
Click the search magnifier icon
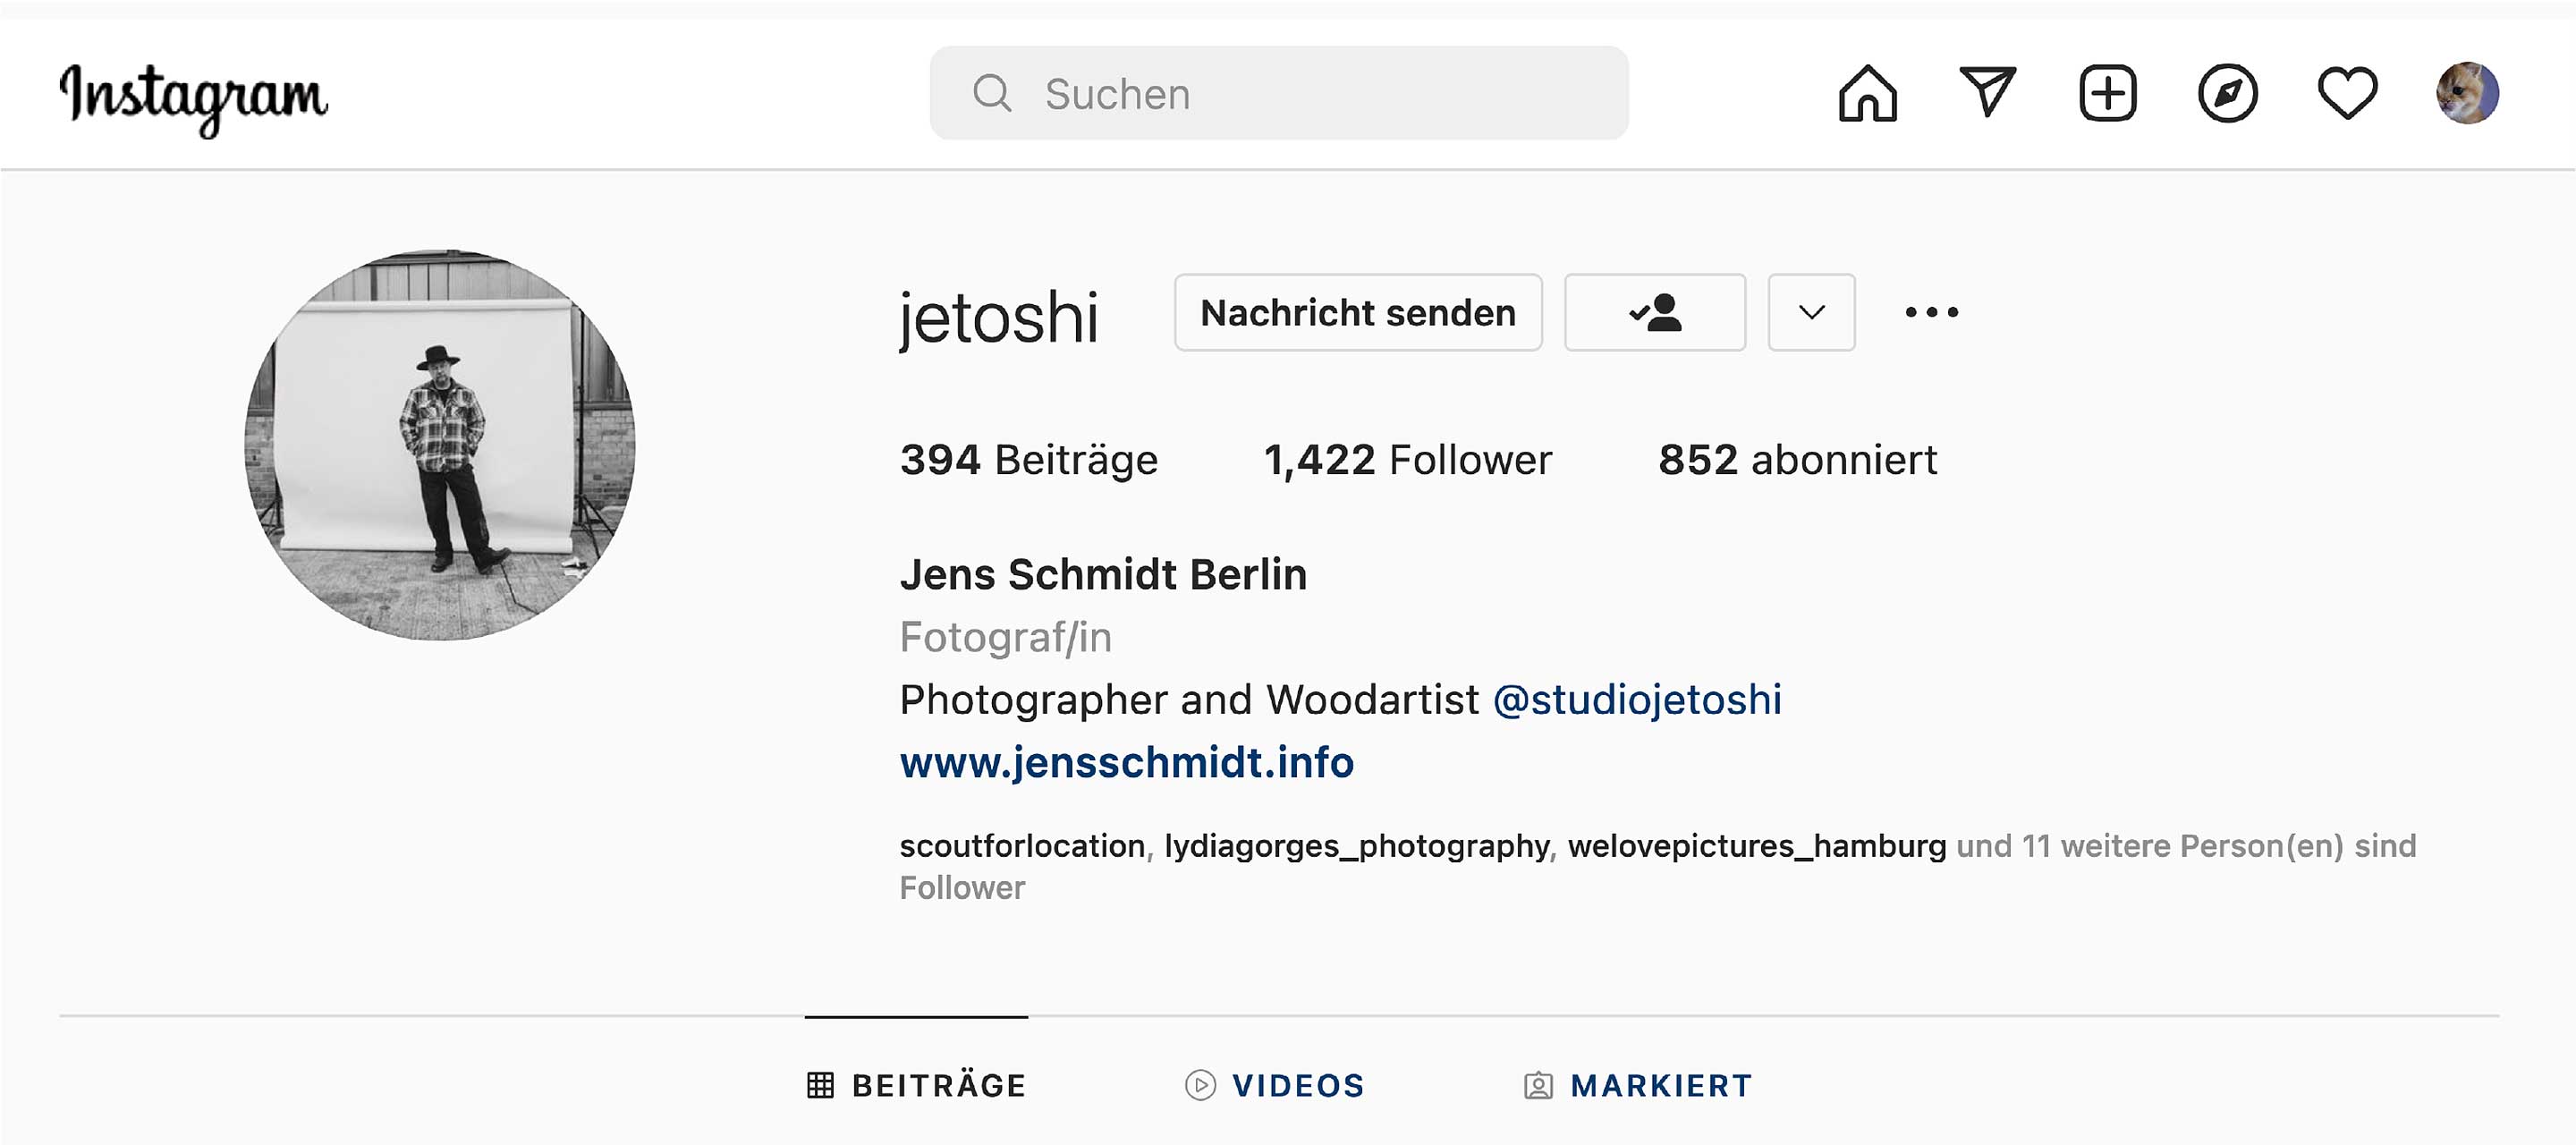pyautogui.click(x=992, y=94)
